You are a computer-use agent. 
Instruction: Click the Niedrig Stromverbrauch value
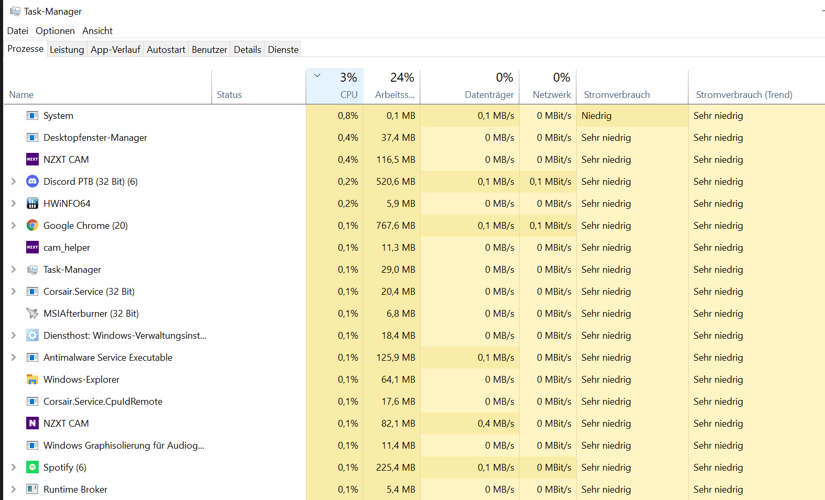point(597,116)
